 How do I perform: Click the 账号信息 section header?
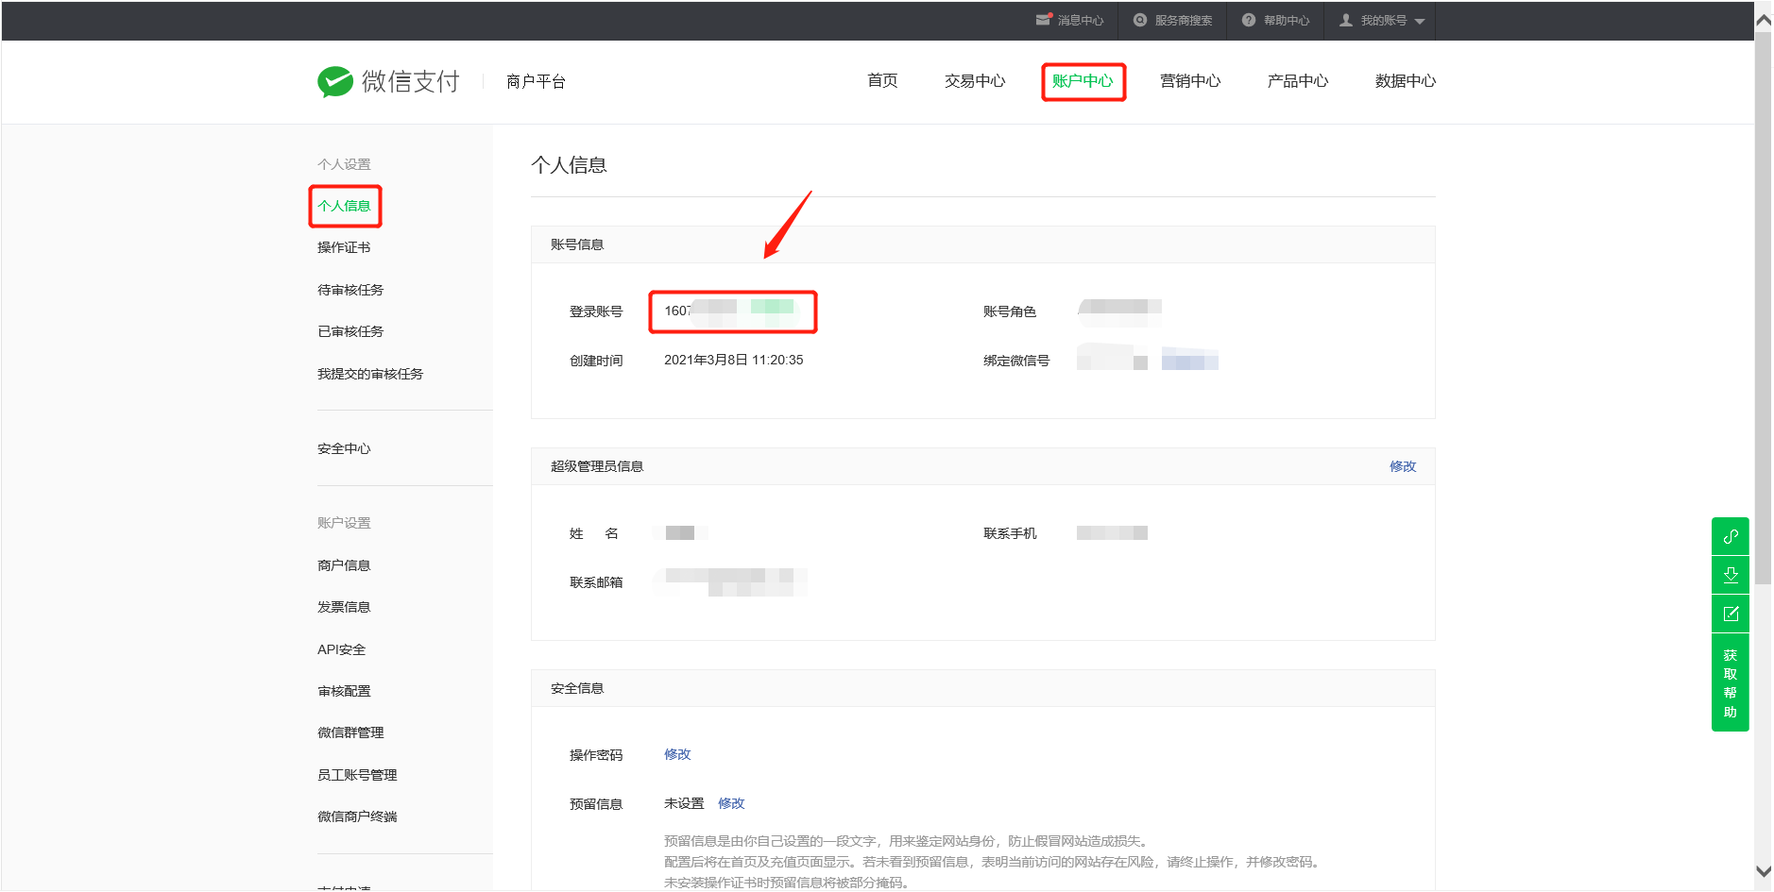577,244
